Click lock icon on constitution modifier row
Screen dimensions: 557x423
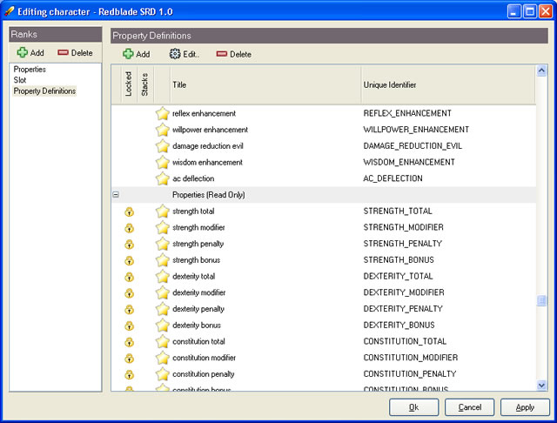click(130, 359)
